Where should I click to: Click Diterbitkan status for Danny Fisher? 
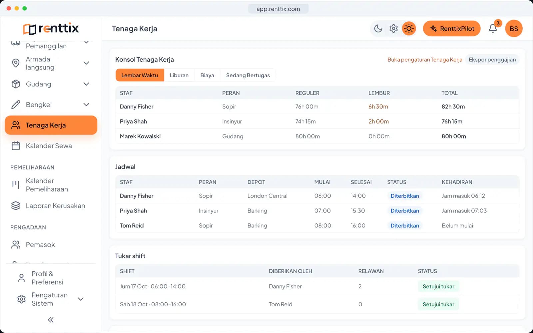(405, 196)
